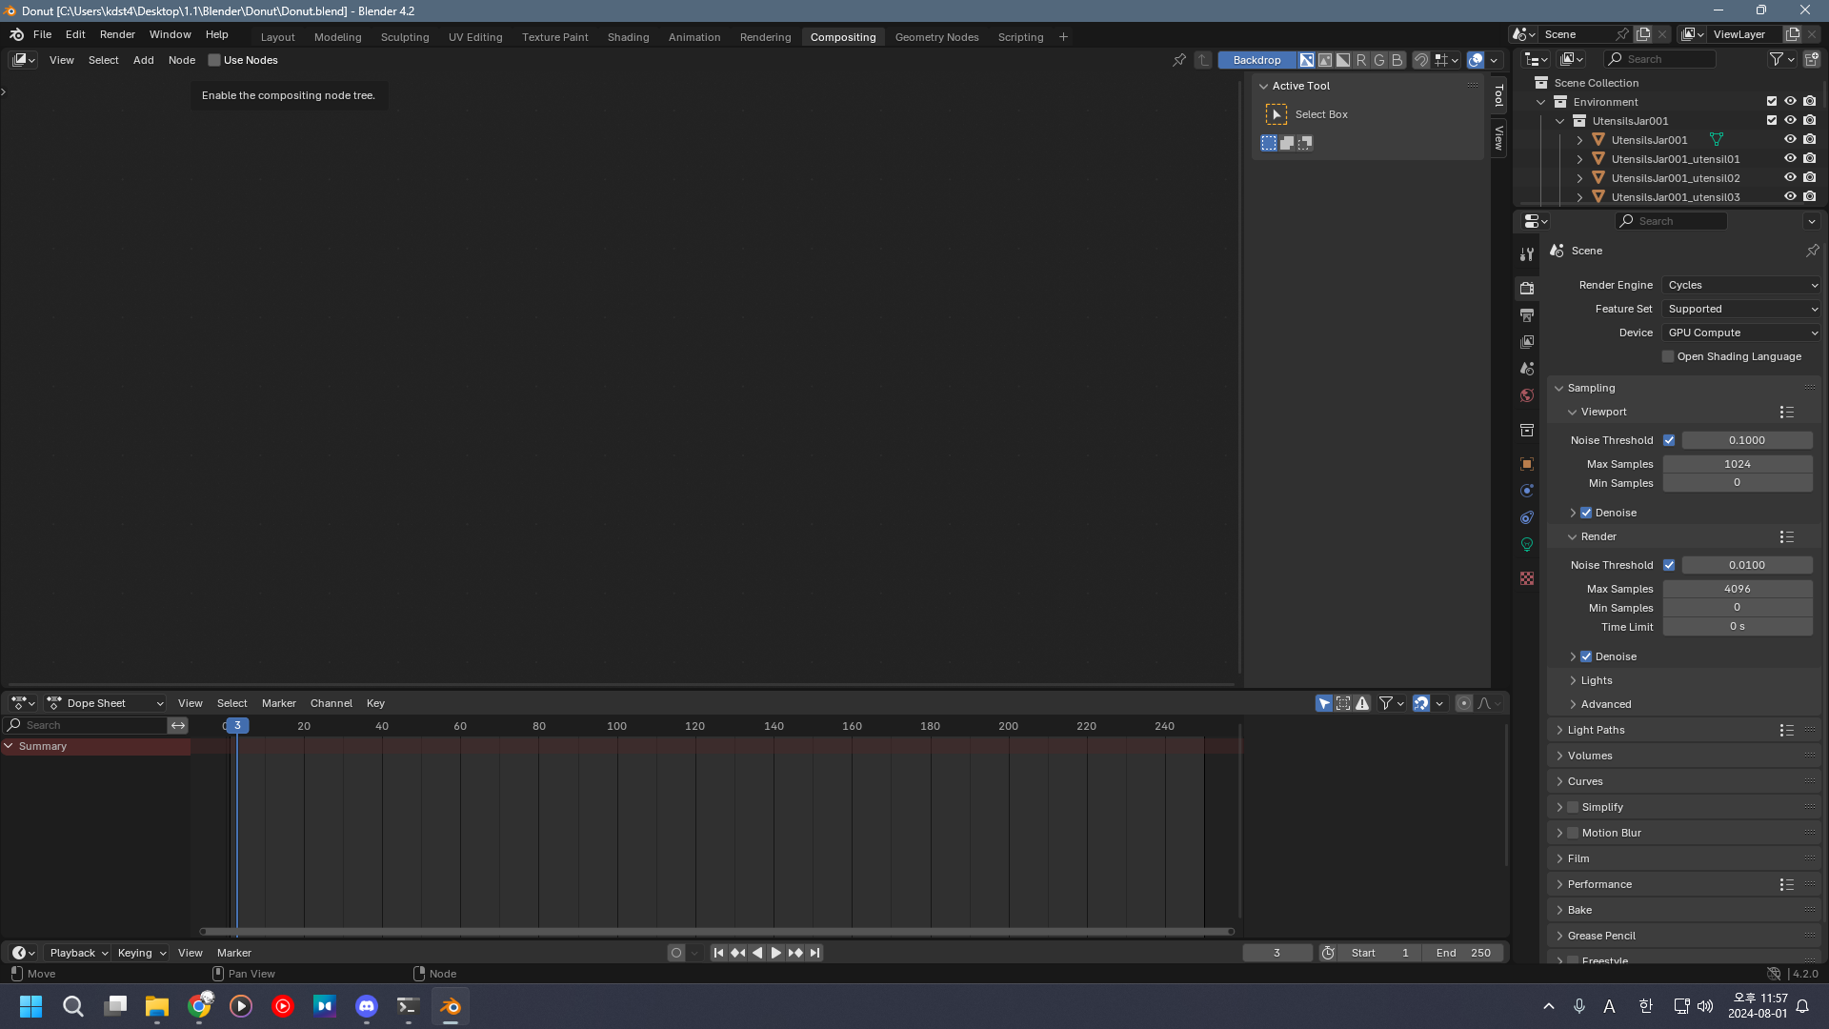Toggle the overlays icon in node editor
Screen dimensions: 1829x1029
1476,60
